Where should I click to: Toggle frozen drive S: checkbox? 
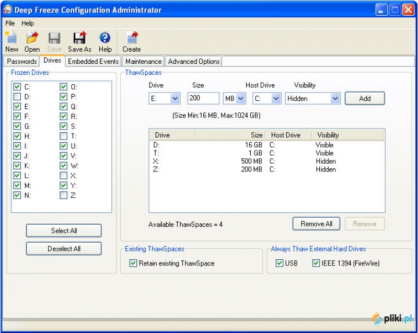[x=63, y=127]
